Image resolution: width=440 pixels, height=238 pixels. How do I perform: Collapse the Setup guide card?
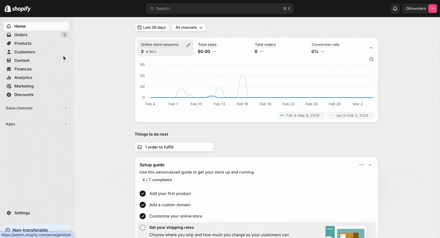370,165
